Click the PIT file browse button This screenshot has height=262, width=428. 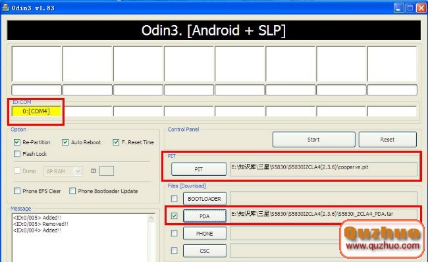pos(199,169)
